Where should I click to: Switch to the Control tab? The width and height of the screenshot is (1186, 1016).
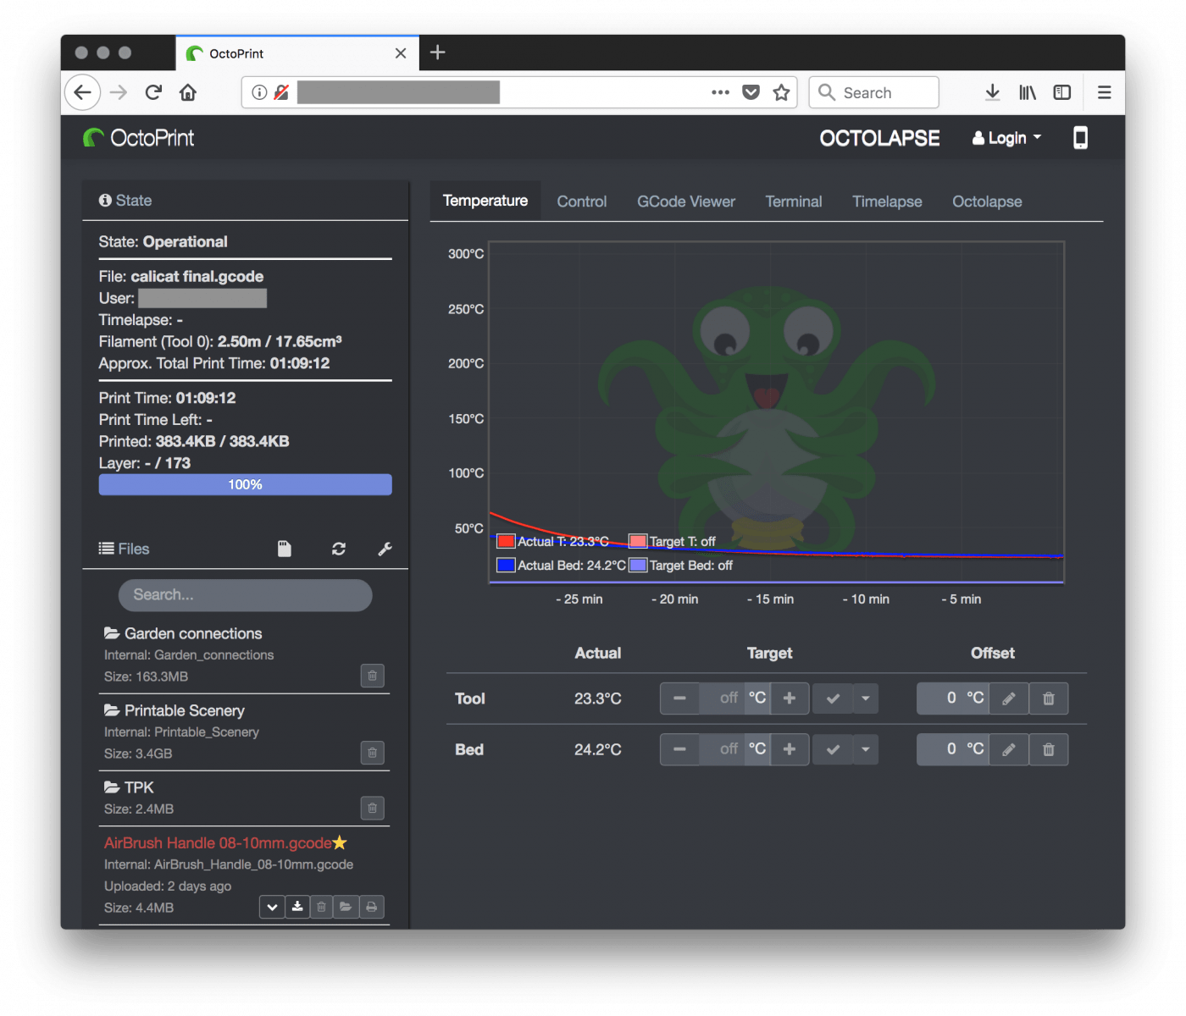click(582, 202)
